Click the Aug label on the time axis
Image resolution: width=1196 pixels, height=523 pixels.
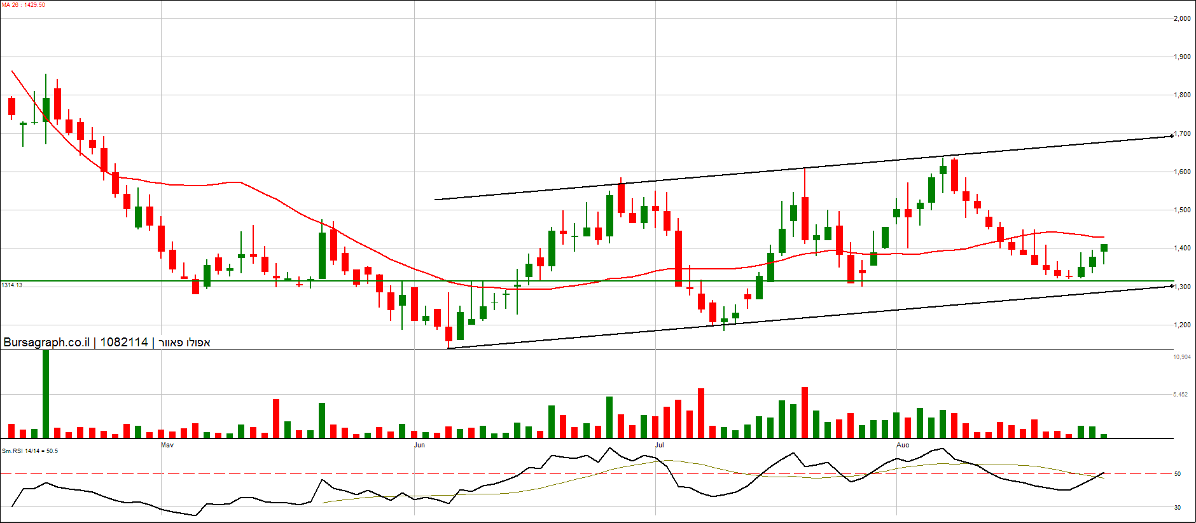pyautogui.click(x=903, y=445)
